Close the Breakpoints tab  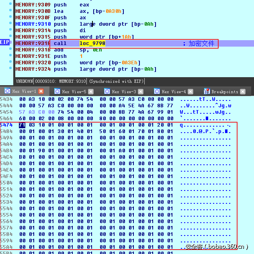pos(243,92)
